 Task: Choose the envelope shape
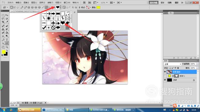point(67,18)
